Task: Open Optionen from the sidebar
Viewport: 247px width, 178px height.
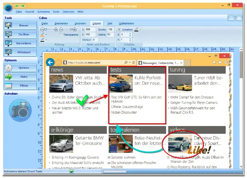Action: [20, 68]
